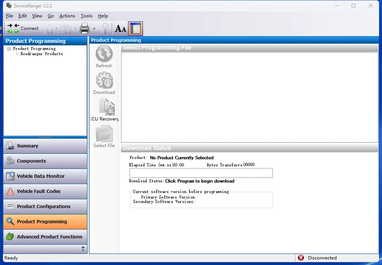Click Vehicle Fault Codes warning triangle icon
Screen dimensions: 382x265
10,191
